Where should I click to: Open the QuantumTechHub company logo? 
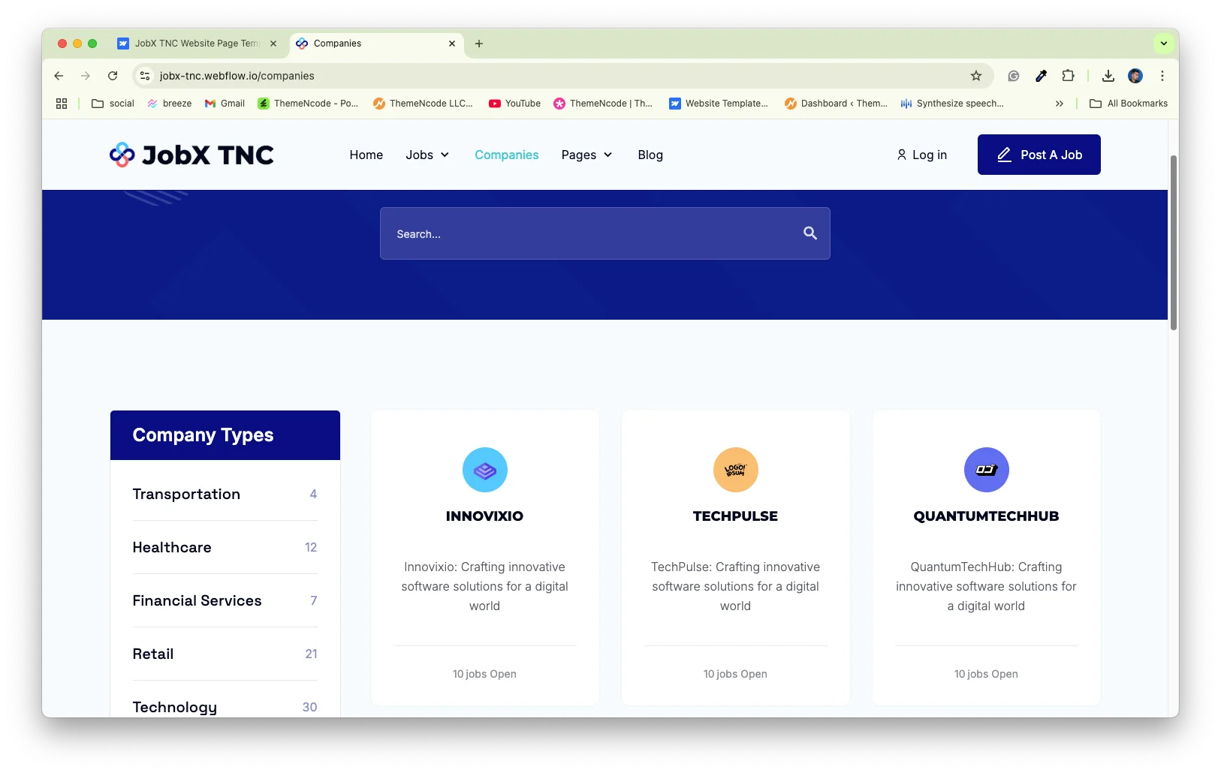[x=986, y=470]
